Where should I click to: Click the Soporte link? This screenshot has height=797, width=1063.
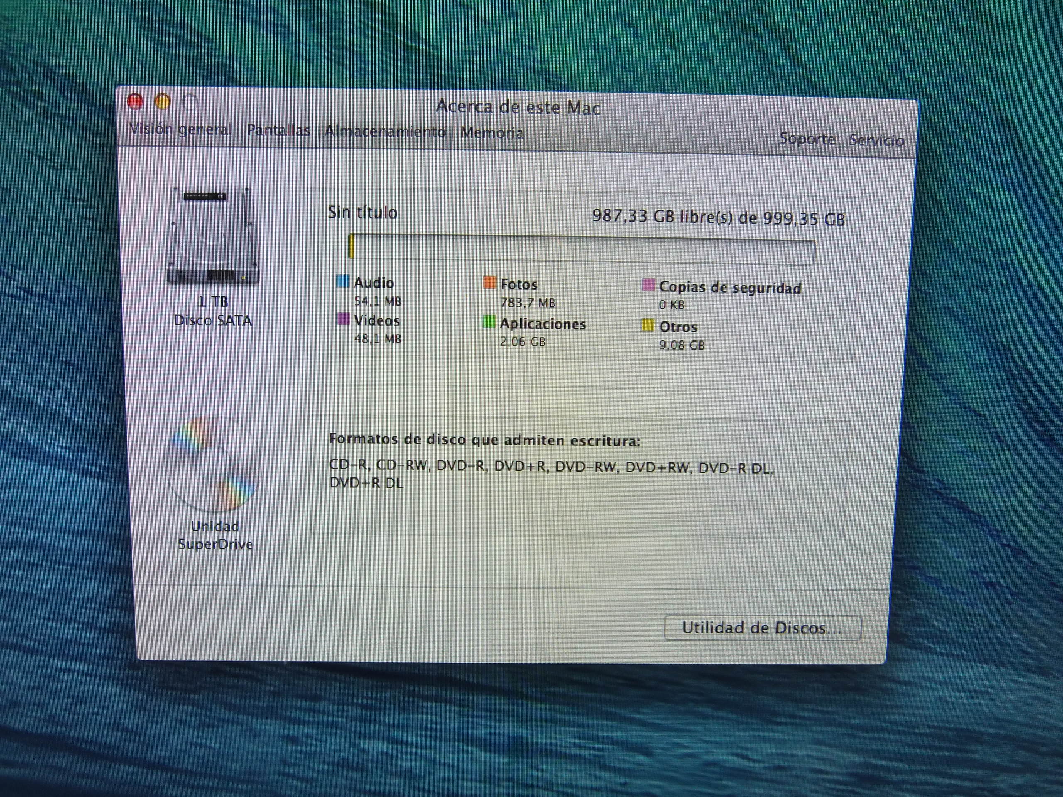coord(807,139)
